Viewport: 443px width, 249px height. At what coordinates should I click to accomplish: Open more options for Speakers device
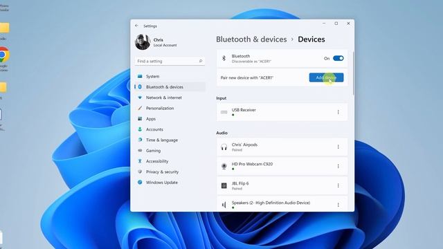pos(338,205)
